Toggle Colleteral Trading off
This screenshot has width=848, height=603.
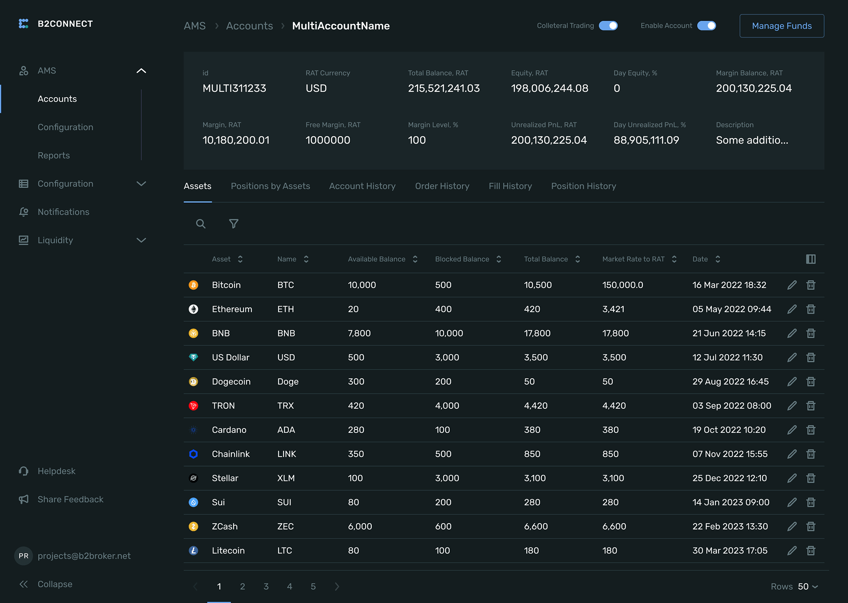(x=608, y=26)
